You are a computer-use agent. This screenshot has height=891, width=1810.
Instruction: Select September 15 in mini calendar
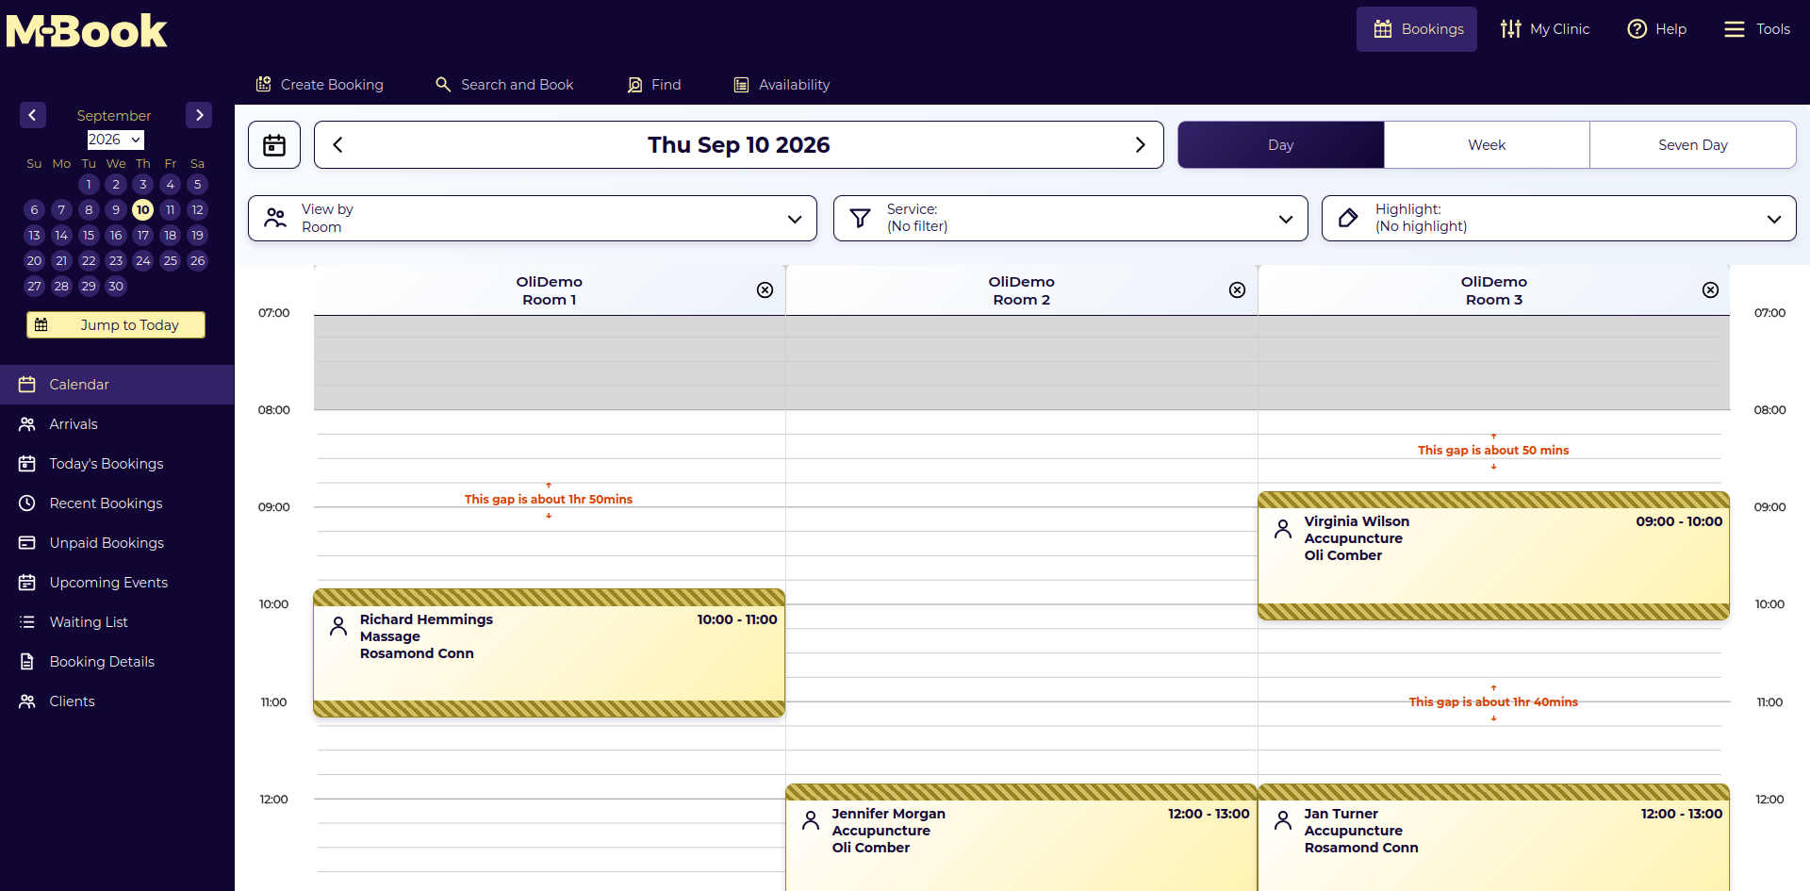89,236
